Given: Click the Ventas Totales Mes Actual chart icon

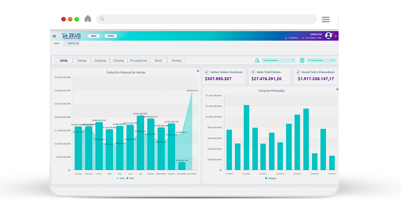Looking at the screenshot, I should (x=207, y=72).
